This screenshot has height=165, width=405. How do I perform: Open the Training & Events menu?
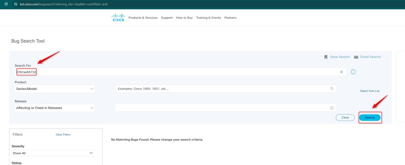pos(209,18)
